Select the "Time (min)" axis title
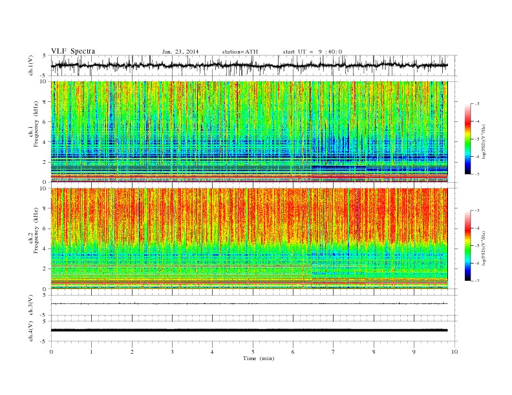 click(x=259, y=358)
